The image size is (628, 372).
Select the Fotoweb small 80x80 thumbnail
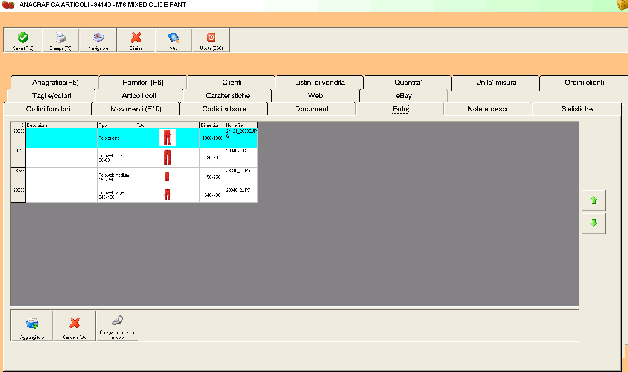click(x=167, y=157)
